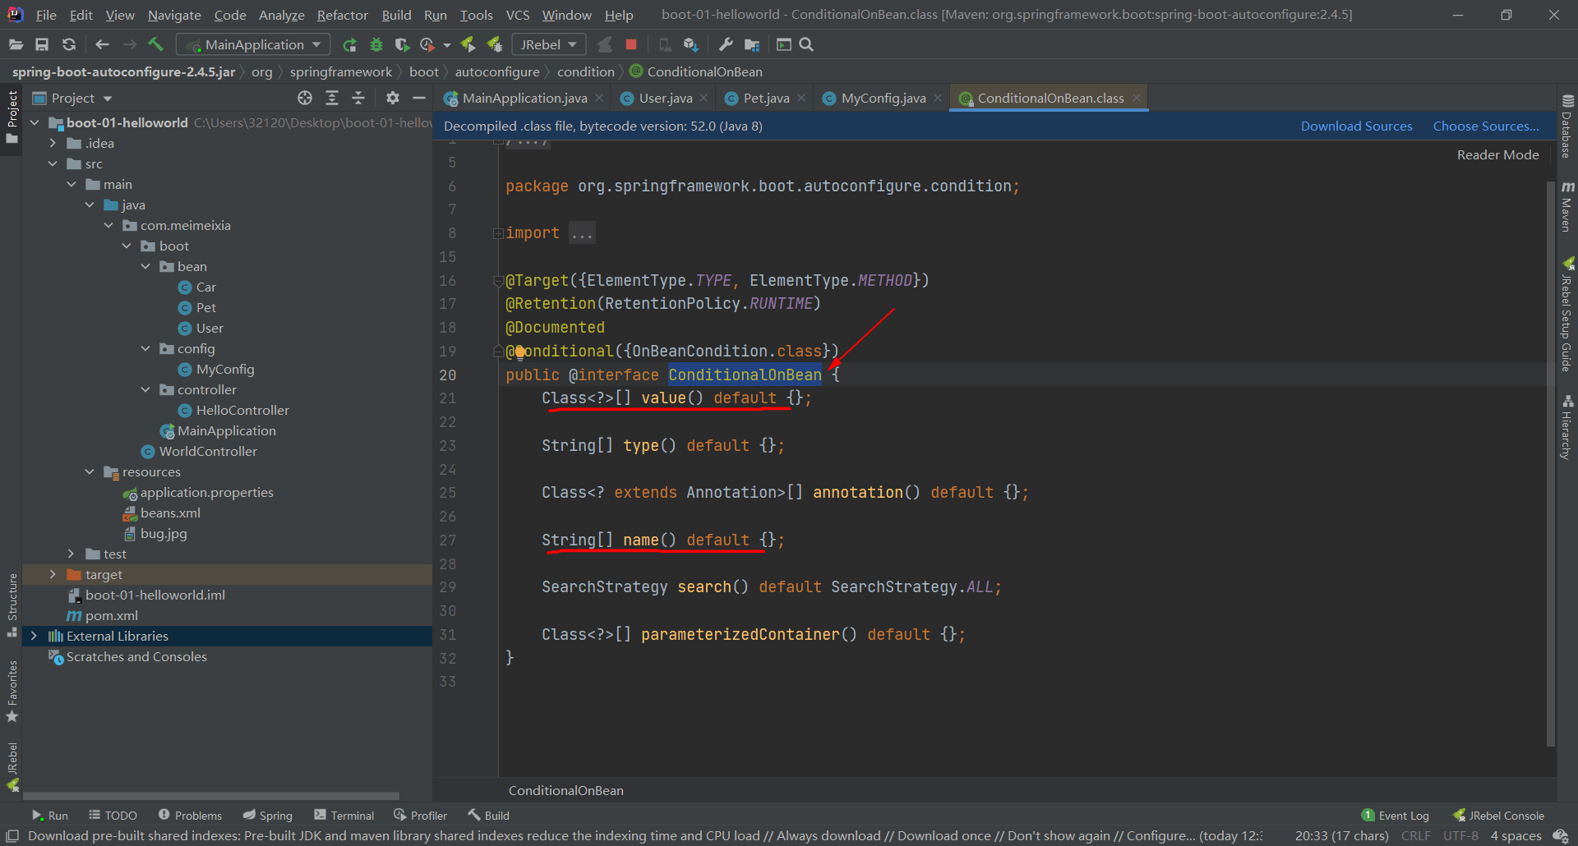This screenshot has width=1578, height=846.
Task: Open the JRebel Setup Guide side panel
Action: tap(1567, 315)
